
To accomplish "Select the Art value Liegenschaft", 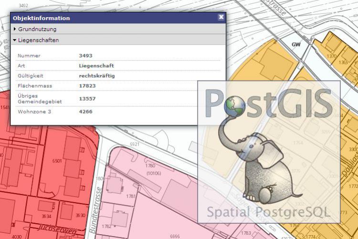I will point(96,65).
